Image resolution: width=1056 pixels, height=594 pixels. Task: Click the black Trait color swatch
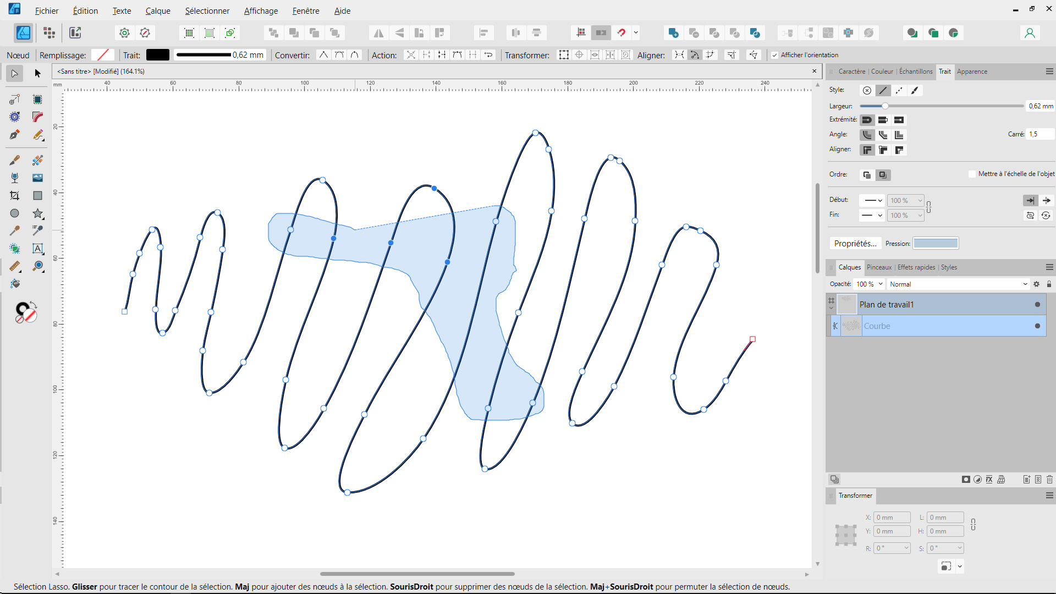[157, 55]
